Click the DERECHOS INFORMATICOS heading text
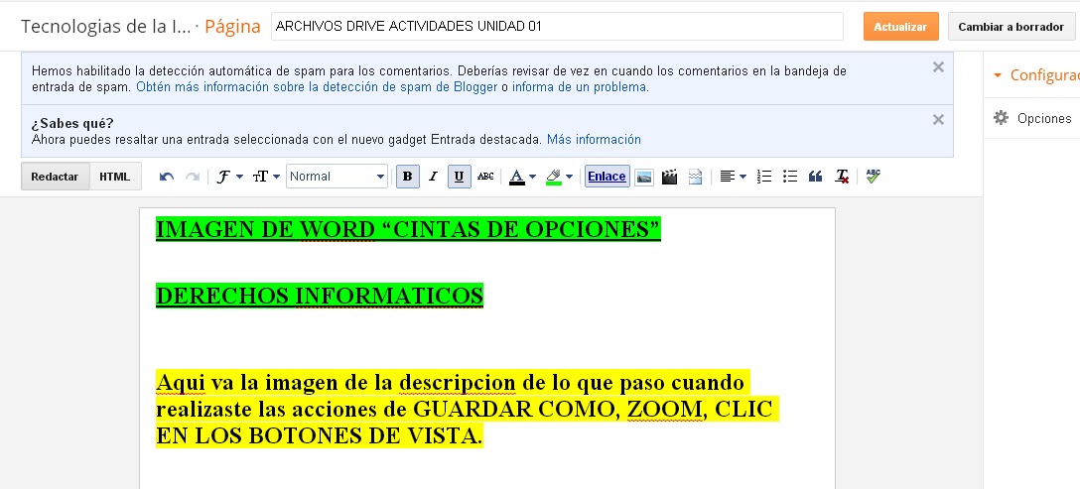This screenshot has width=1080, height=489. click(320, 296)
